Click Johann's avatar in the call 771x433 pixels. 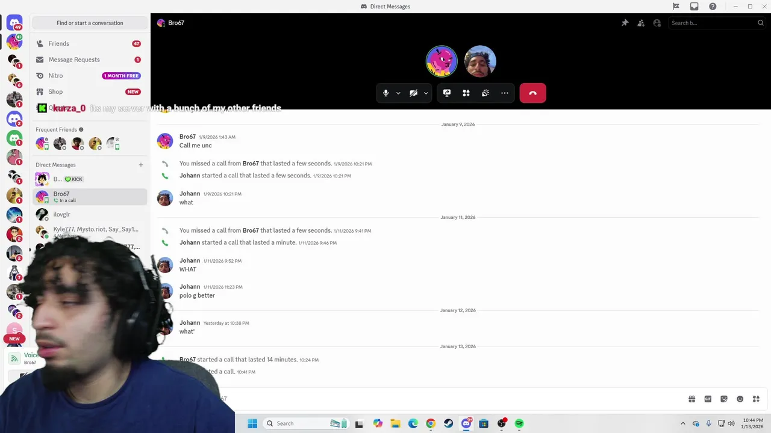480,61
